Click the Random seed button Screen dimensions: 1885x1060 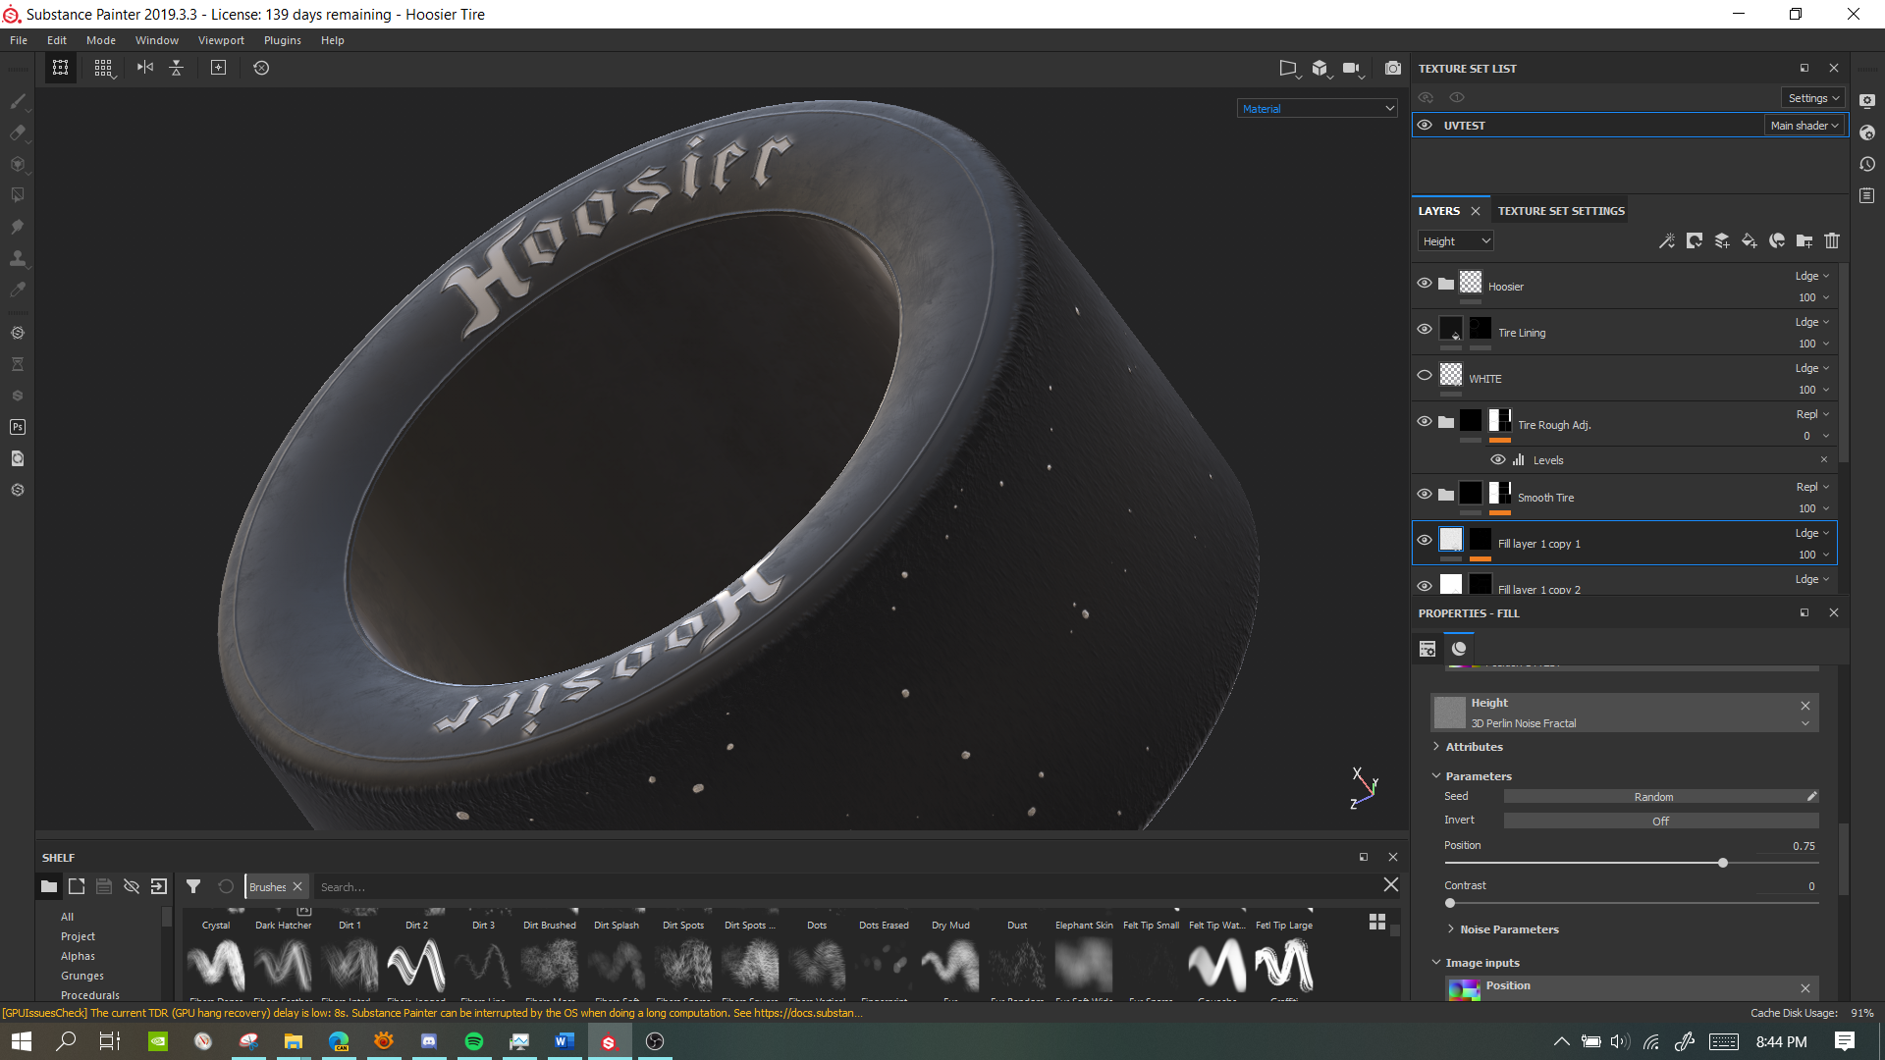click(1653, 796)
